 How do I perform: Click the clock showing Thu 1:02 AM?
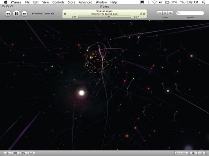tap(189, 2)
